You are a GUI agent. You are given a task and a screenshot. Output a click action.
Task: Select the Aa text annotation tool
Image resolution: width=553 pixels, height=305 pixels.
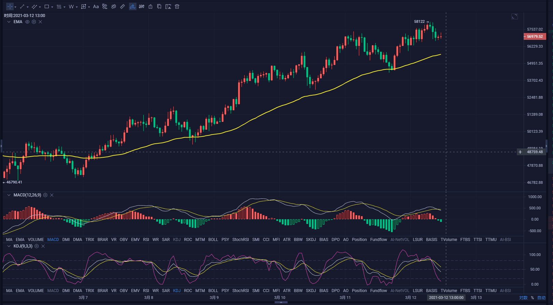[x=96, y=6]
